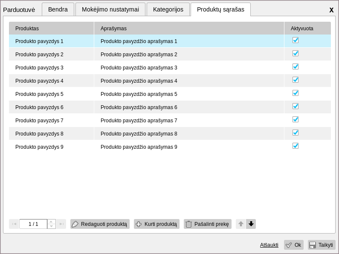The width and height of the screenshot is (339, 254).
Task: Click the trash can Pašalinti prekę icon
Action: [188, 224]
